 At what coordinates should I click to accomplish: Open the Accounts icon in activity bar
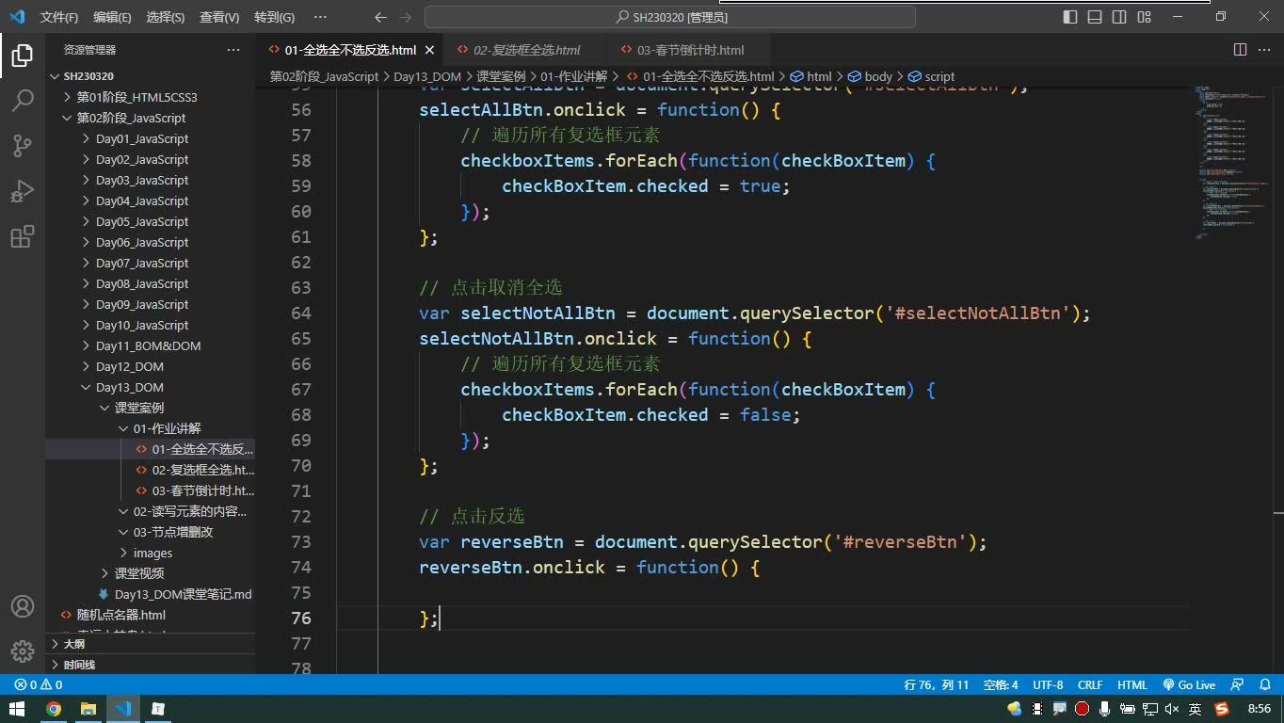click(23, 606)
